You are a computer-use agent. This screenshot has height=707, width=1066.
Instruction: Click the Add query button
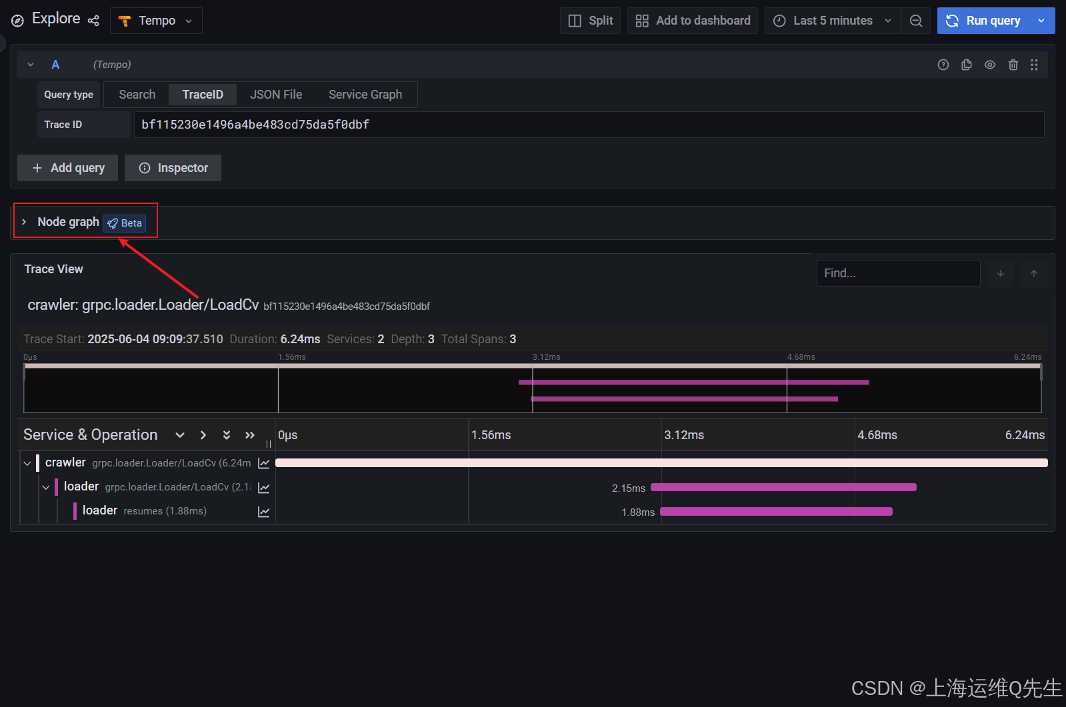click(67, 168)
